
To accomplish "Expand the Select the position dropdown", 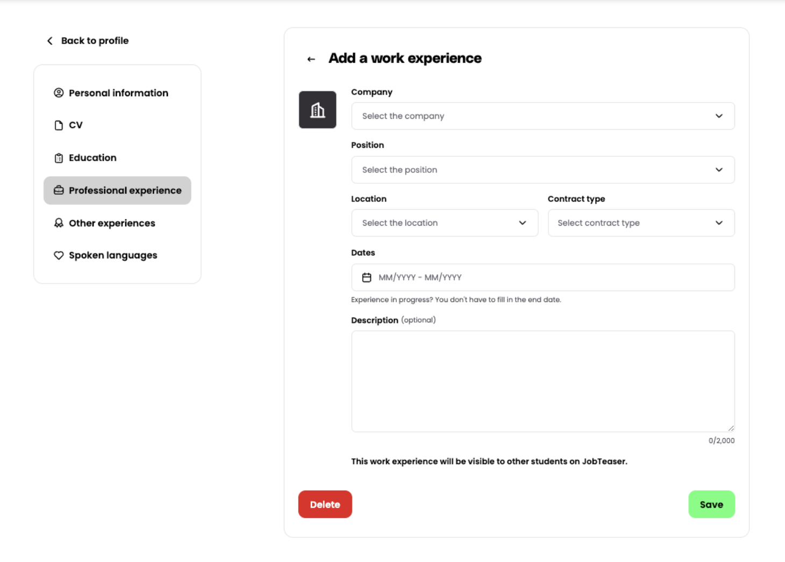I will click(x=543, y=170).
